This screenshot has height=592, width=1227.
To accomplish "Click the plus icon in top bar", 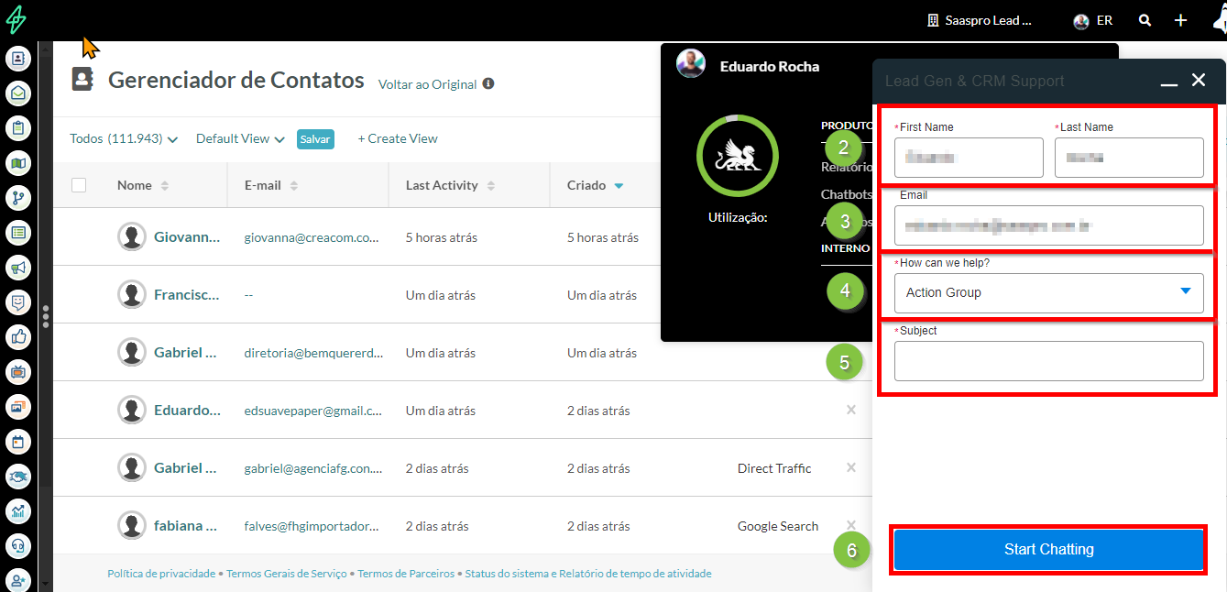I will coord(1180,20).
